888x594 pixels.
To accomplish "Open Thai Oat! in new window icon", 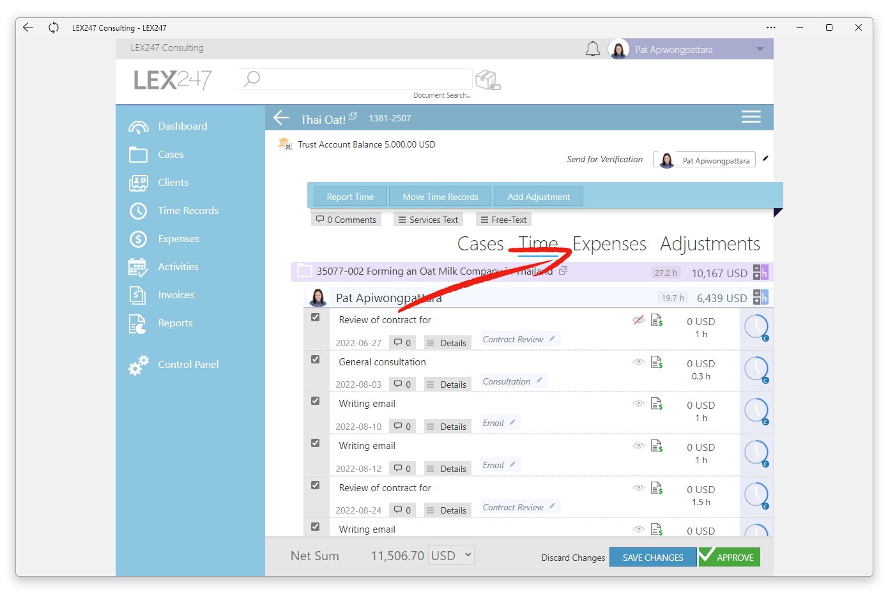I will tap(353, 116).
